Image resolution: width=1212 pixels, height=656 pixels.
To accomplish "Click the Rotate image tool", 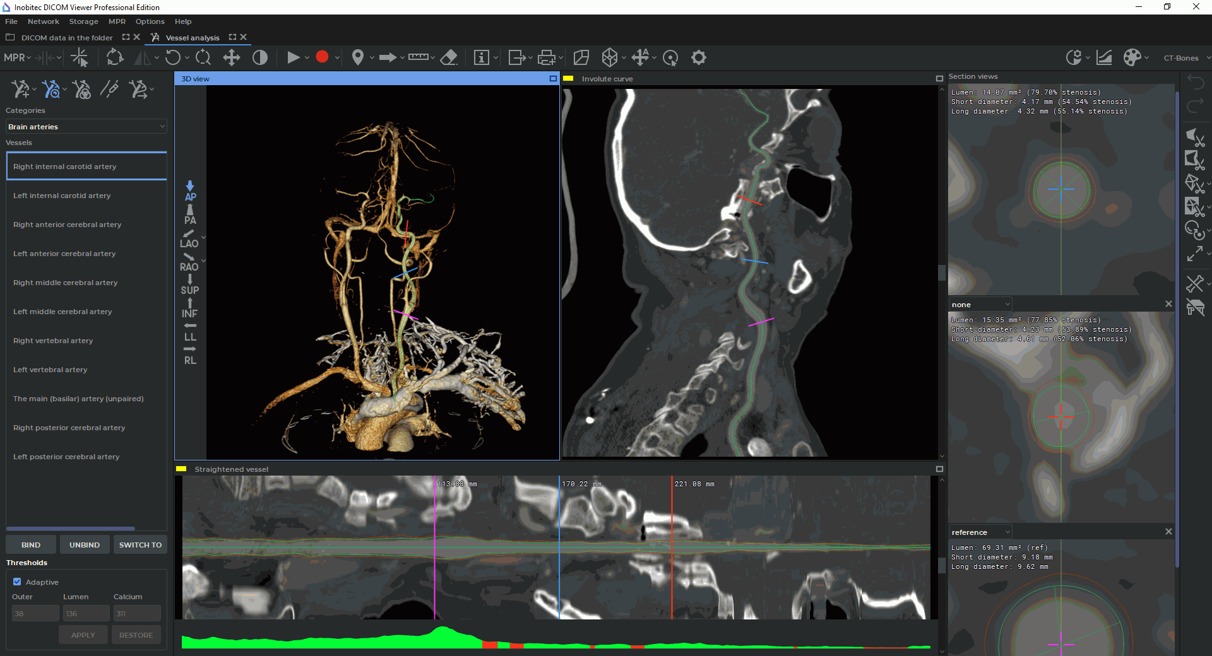I will 172,57.
